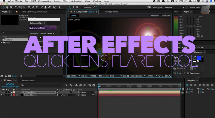Toggle effects fx switch on layer 2
Viewport: 215px width, 118px height.
64,95
